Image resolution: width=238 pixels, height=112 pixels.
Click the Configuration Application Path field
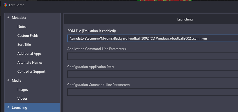(x=153, y=74)
